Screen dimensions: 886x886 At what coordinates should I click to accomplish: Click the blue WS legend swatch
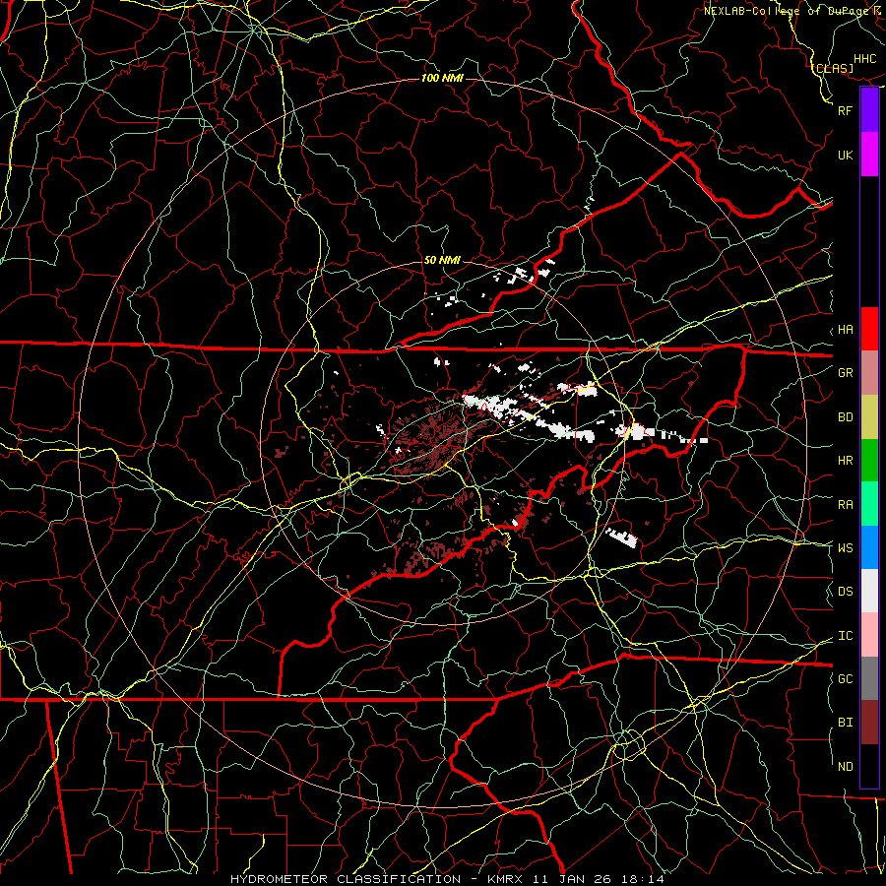tap(869, 547)
